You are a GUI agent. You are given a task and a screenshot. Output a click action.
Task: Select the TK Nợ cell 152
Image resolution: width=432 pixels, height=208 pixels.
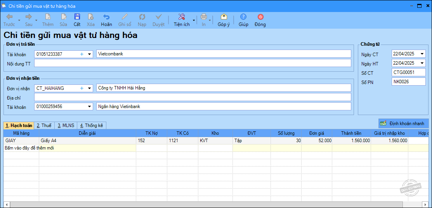point(151,141)
